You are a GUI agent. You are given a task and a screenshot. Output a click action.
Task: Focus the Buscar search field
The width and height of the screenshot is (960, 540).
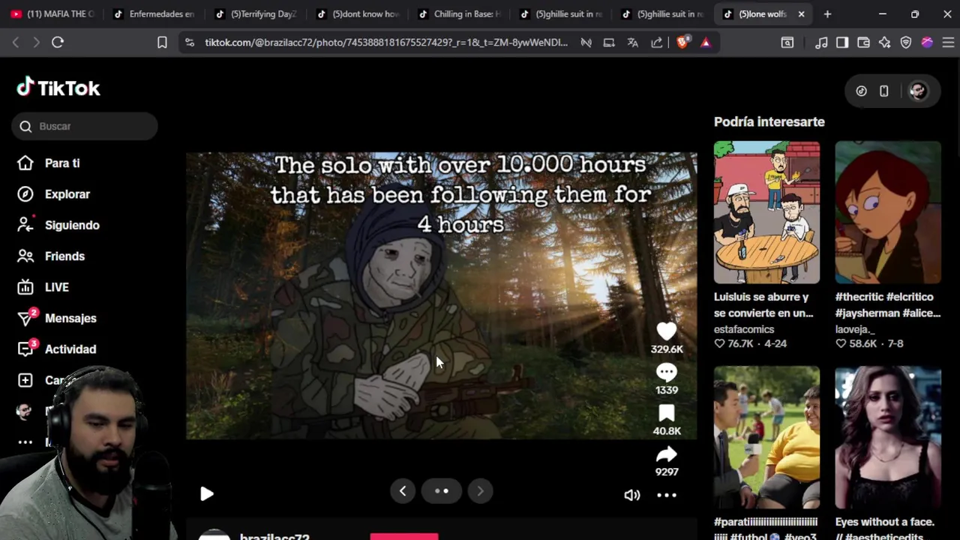(x=85, y=126)
